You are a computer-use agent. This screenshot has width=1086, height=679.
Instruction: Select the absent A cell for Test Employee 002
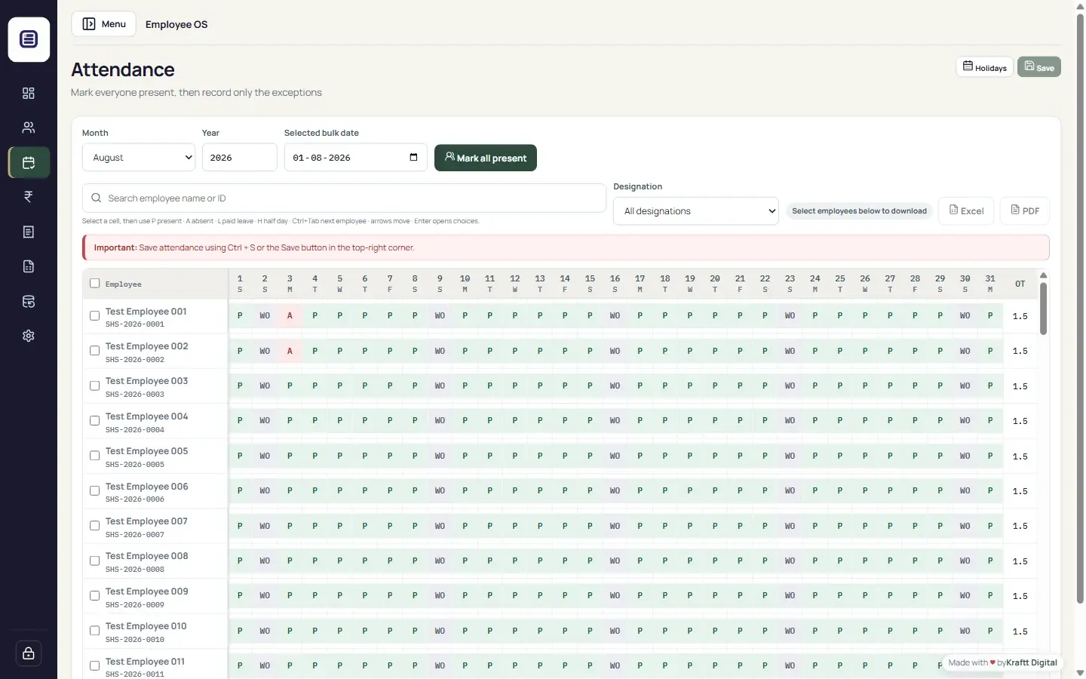point(290,351)
